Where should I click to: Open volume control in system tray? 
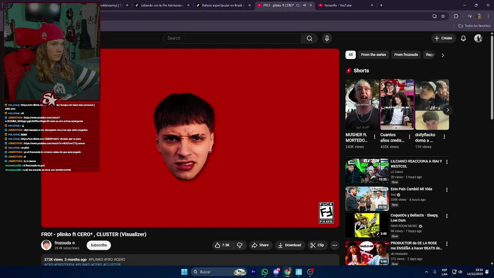point(460,272)
